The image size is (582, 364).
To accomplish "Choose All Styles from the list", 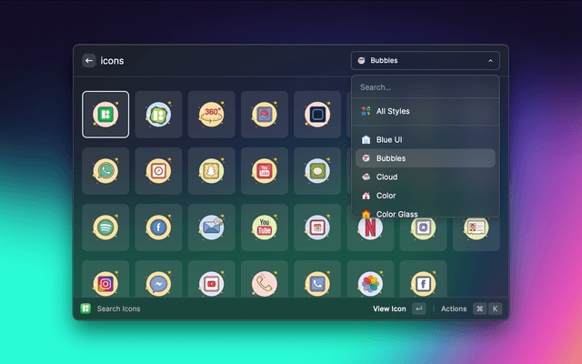I will [x=393, y=111].
